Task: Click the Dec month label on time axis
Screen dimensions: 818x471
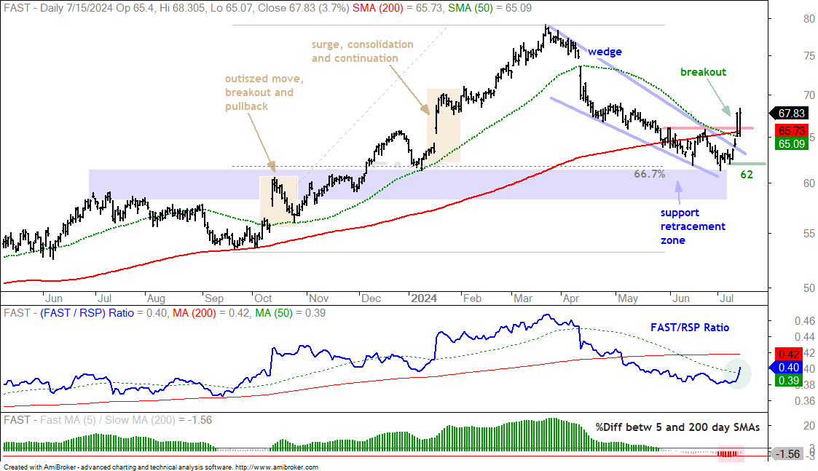Action: click(x=371, y=298)
